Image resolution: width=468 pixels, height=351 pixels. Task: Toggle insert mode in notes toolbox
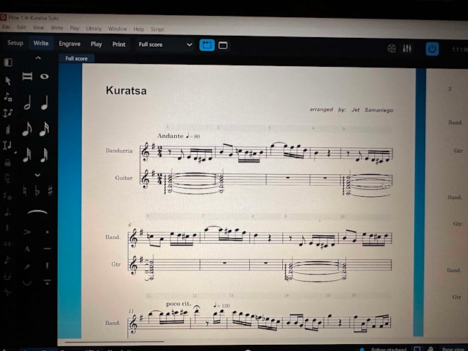pyautogui.click(x=7, y=145)
